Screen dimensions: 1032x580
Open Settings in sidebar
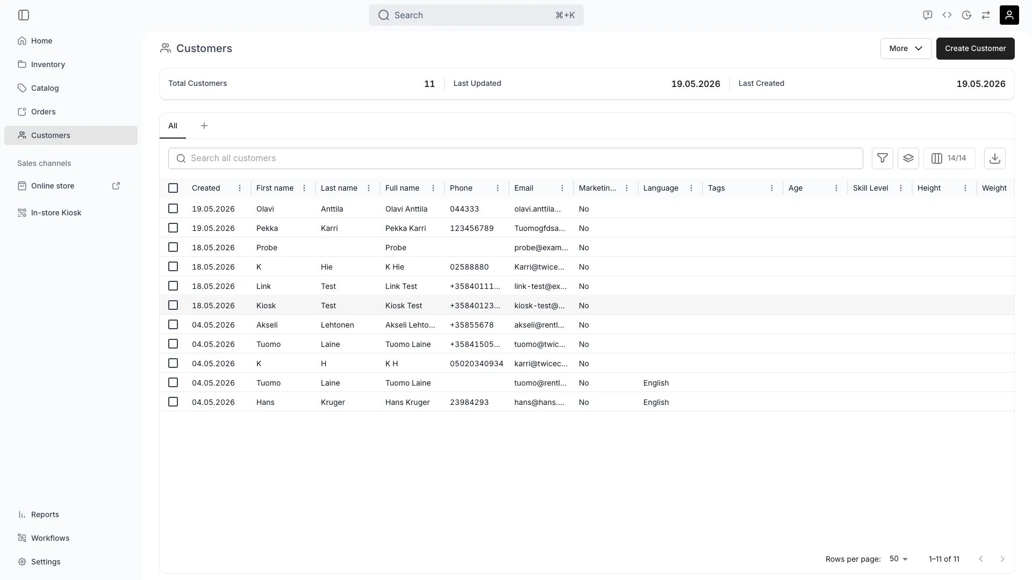[71, 562]
